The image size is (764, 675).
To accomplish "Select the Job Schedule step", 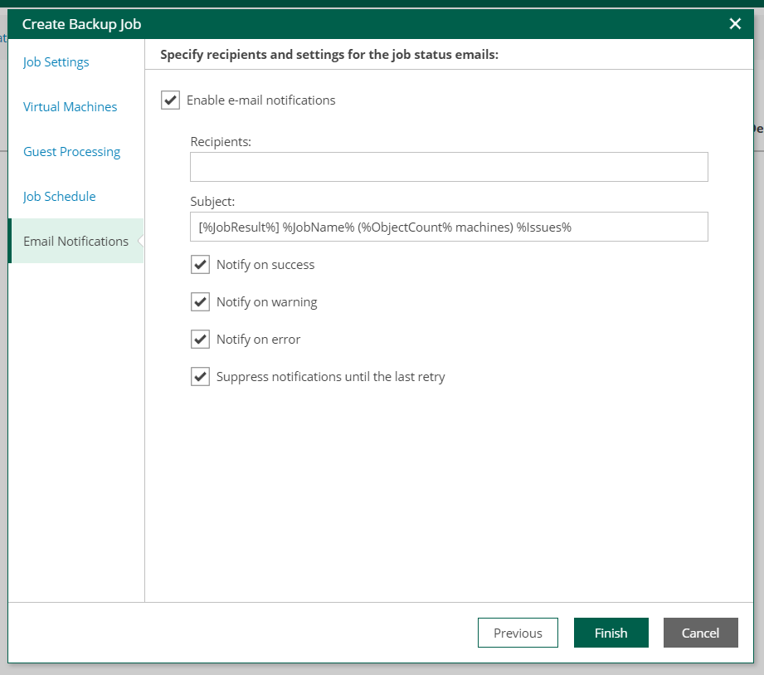I will click(61, 196).
